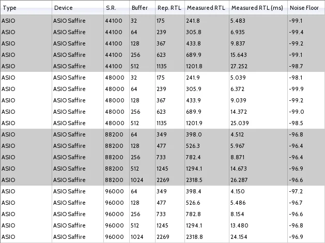
Task: Click the measured RTL cell 241.8
Action: click(194, 21)
